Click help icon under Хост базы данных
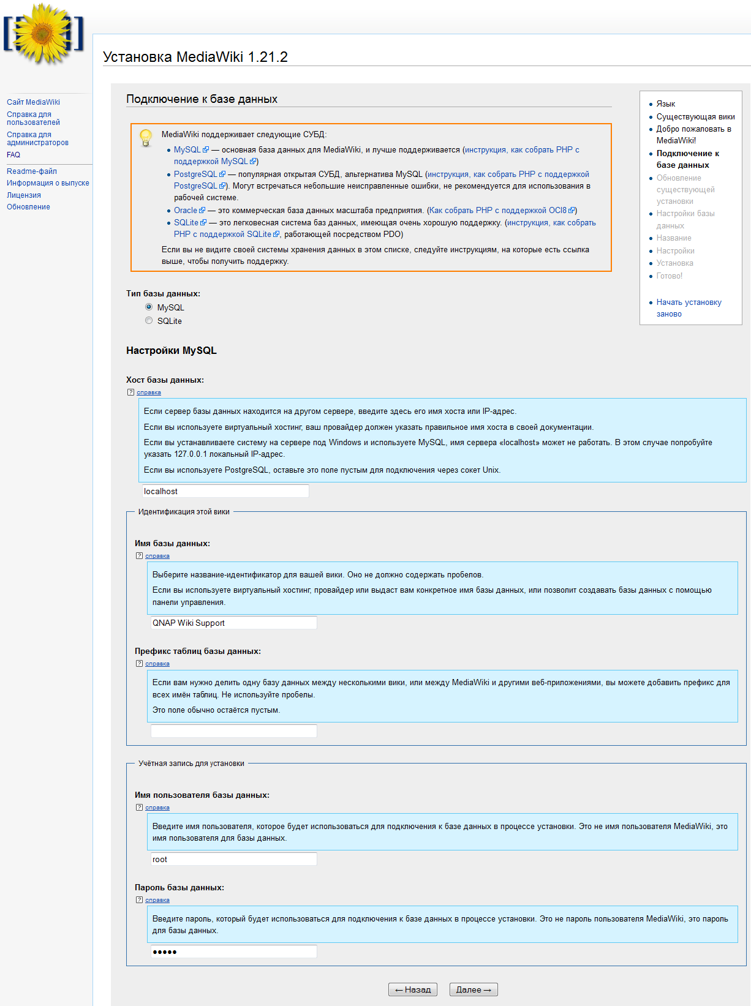 tap(130, 392)
